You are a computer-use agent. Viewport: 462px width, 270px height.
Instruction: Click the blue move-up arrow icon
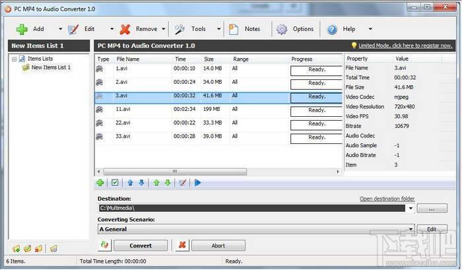(130, 183)
